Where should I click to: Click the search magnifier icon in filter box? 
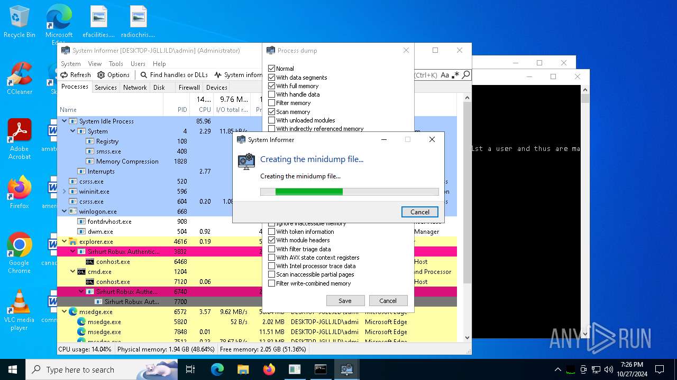click(466, 75)
